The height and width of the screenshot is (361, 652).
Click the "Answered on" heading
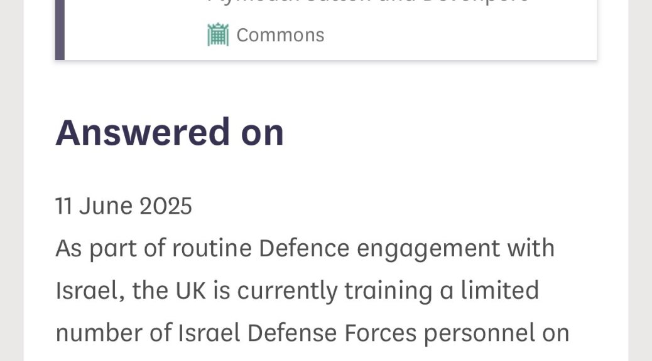(x=170, y=132)
